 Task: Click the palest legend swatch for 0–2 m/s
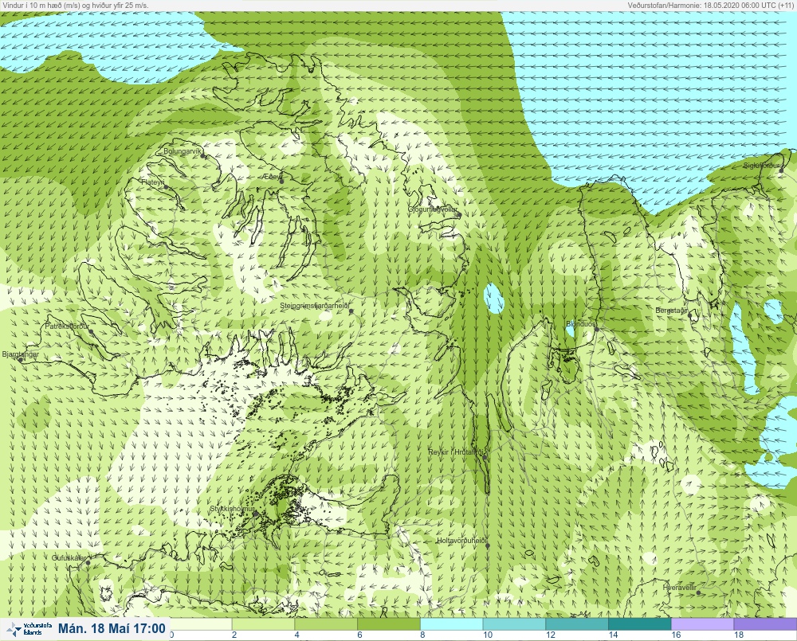point(200,623)
